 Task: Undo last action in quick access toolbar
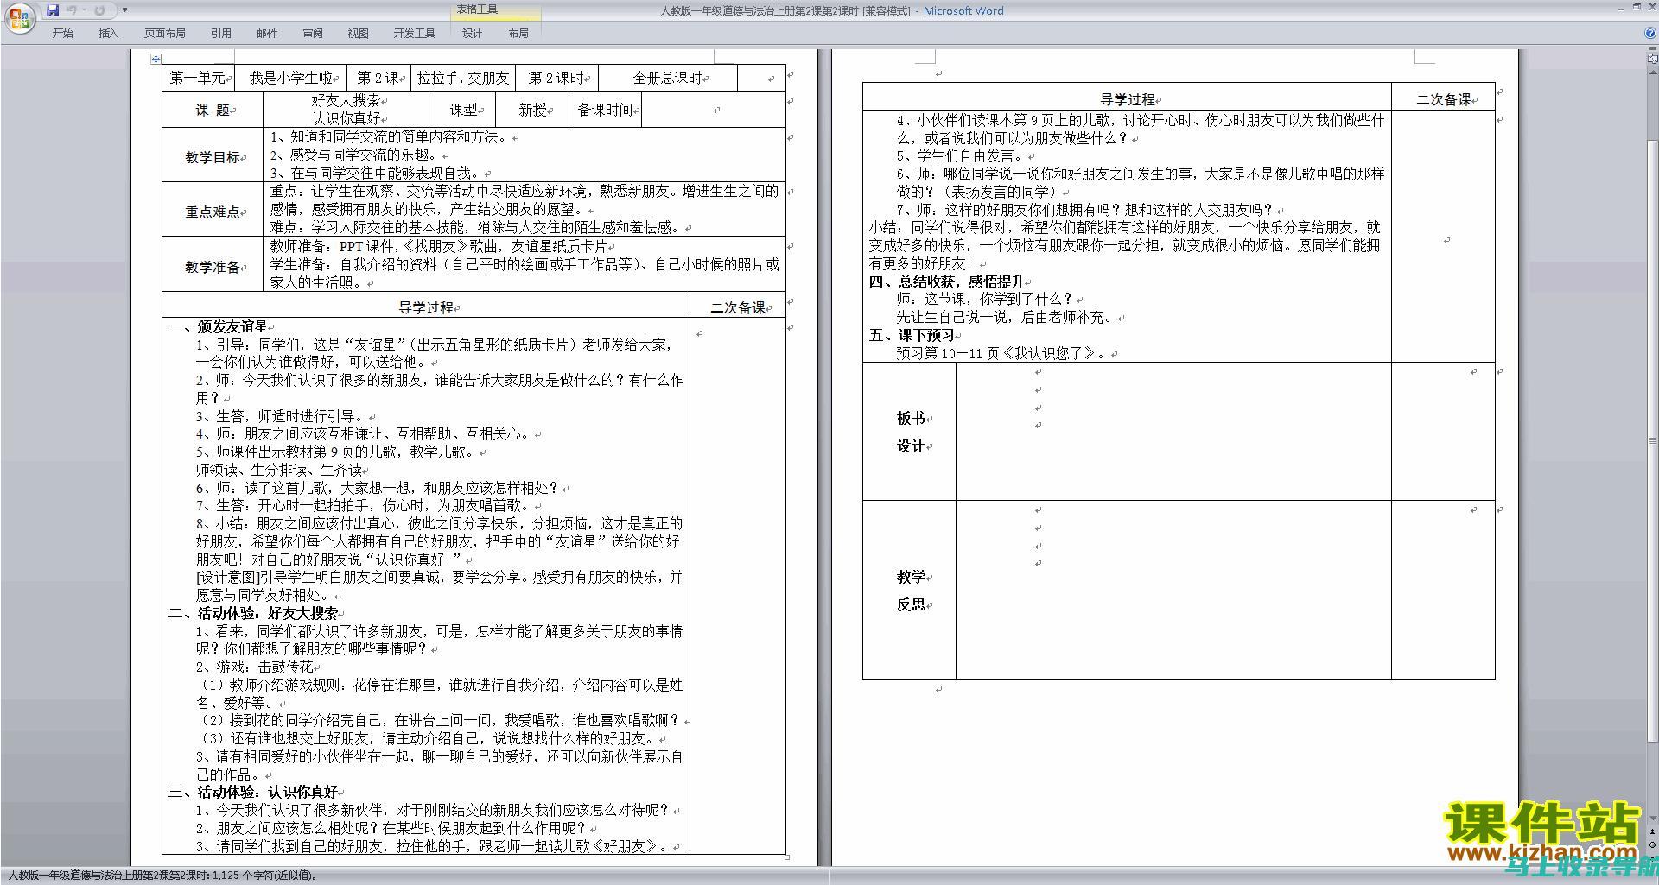point(72,10)
